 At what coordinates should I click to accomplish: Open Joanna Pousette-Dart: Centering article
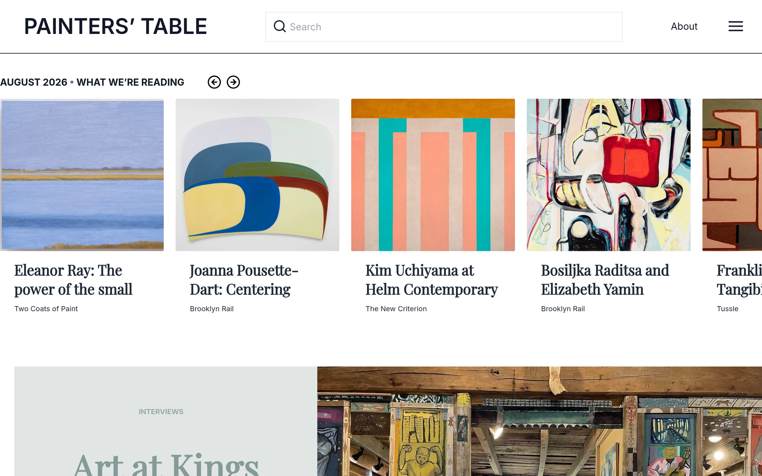click(x=244, y=280)
